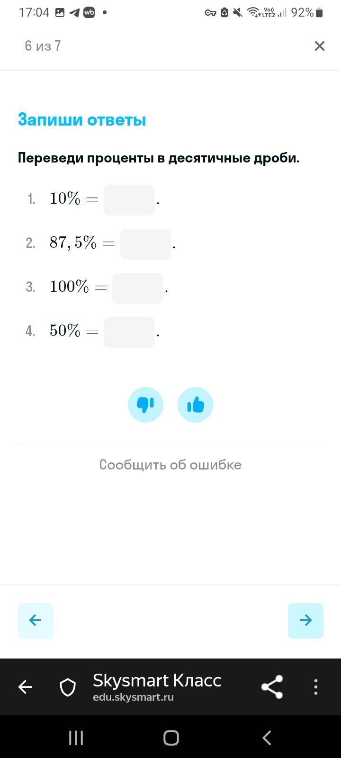This screenshot has height=758, width=341.
Task: Open Android recent apps button
Action: (76, 738)
